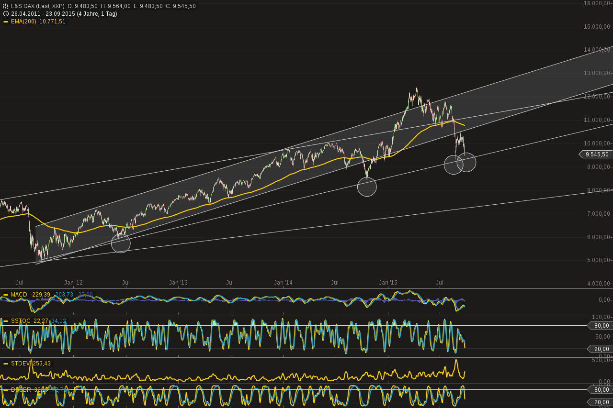
Task: Click the MACD indicator legend icon
Action: [x=6, y=294]
